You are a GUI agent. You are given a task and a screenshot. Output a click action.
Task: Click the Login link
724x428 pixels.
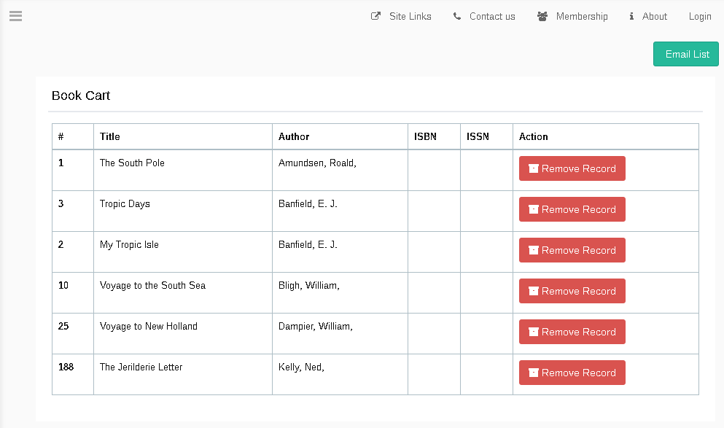click(x=700, y=16)
